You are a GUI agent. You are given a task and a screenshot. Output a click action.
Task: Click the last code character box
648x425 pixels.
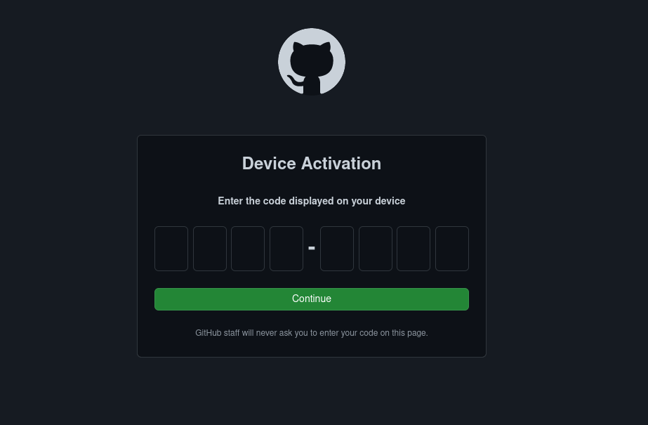[452, 249]
